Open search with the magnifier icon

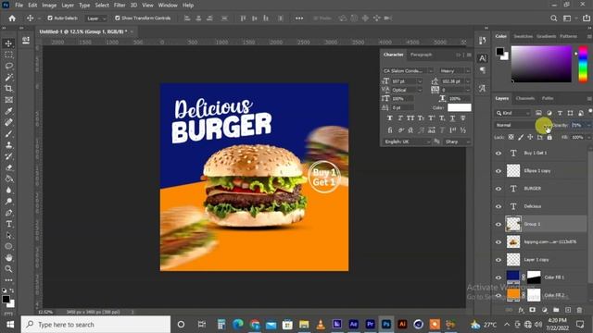pos(554,18)
